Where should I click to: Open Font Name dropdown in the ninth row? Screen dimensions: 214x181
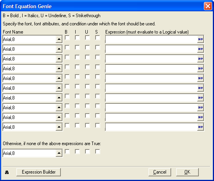pyautogui.click(x=59, y=117)
